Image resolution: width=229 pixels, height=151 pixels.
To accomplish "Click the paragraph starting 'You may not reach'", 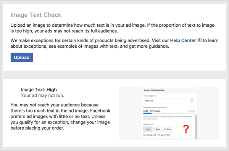I will point(60,116).
